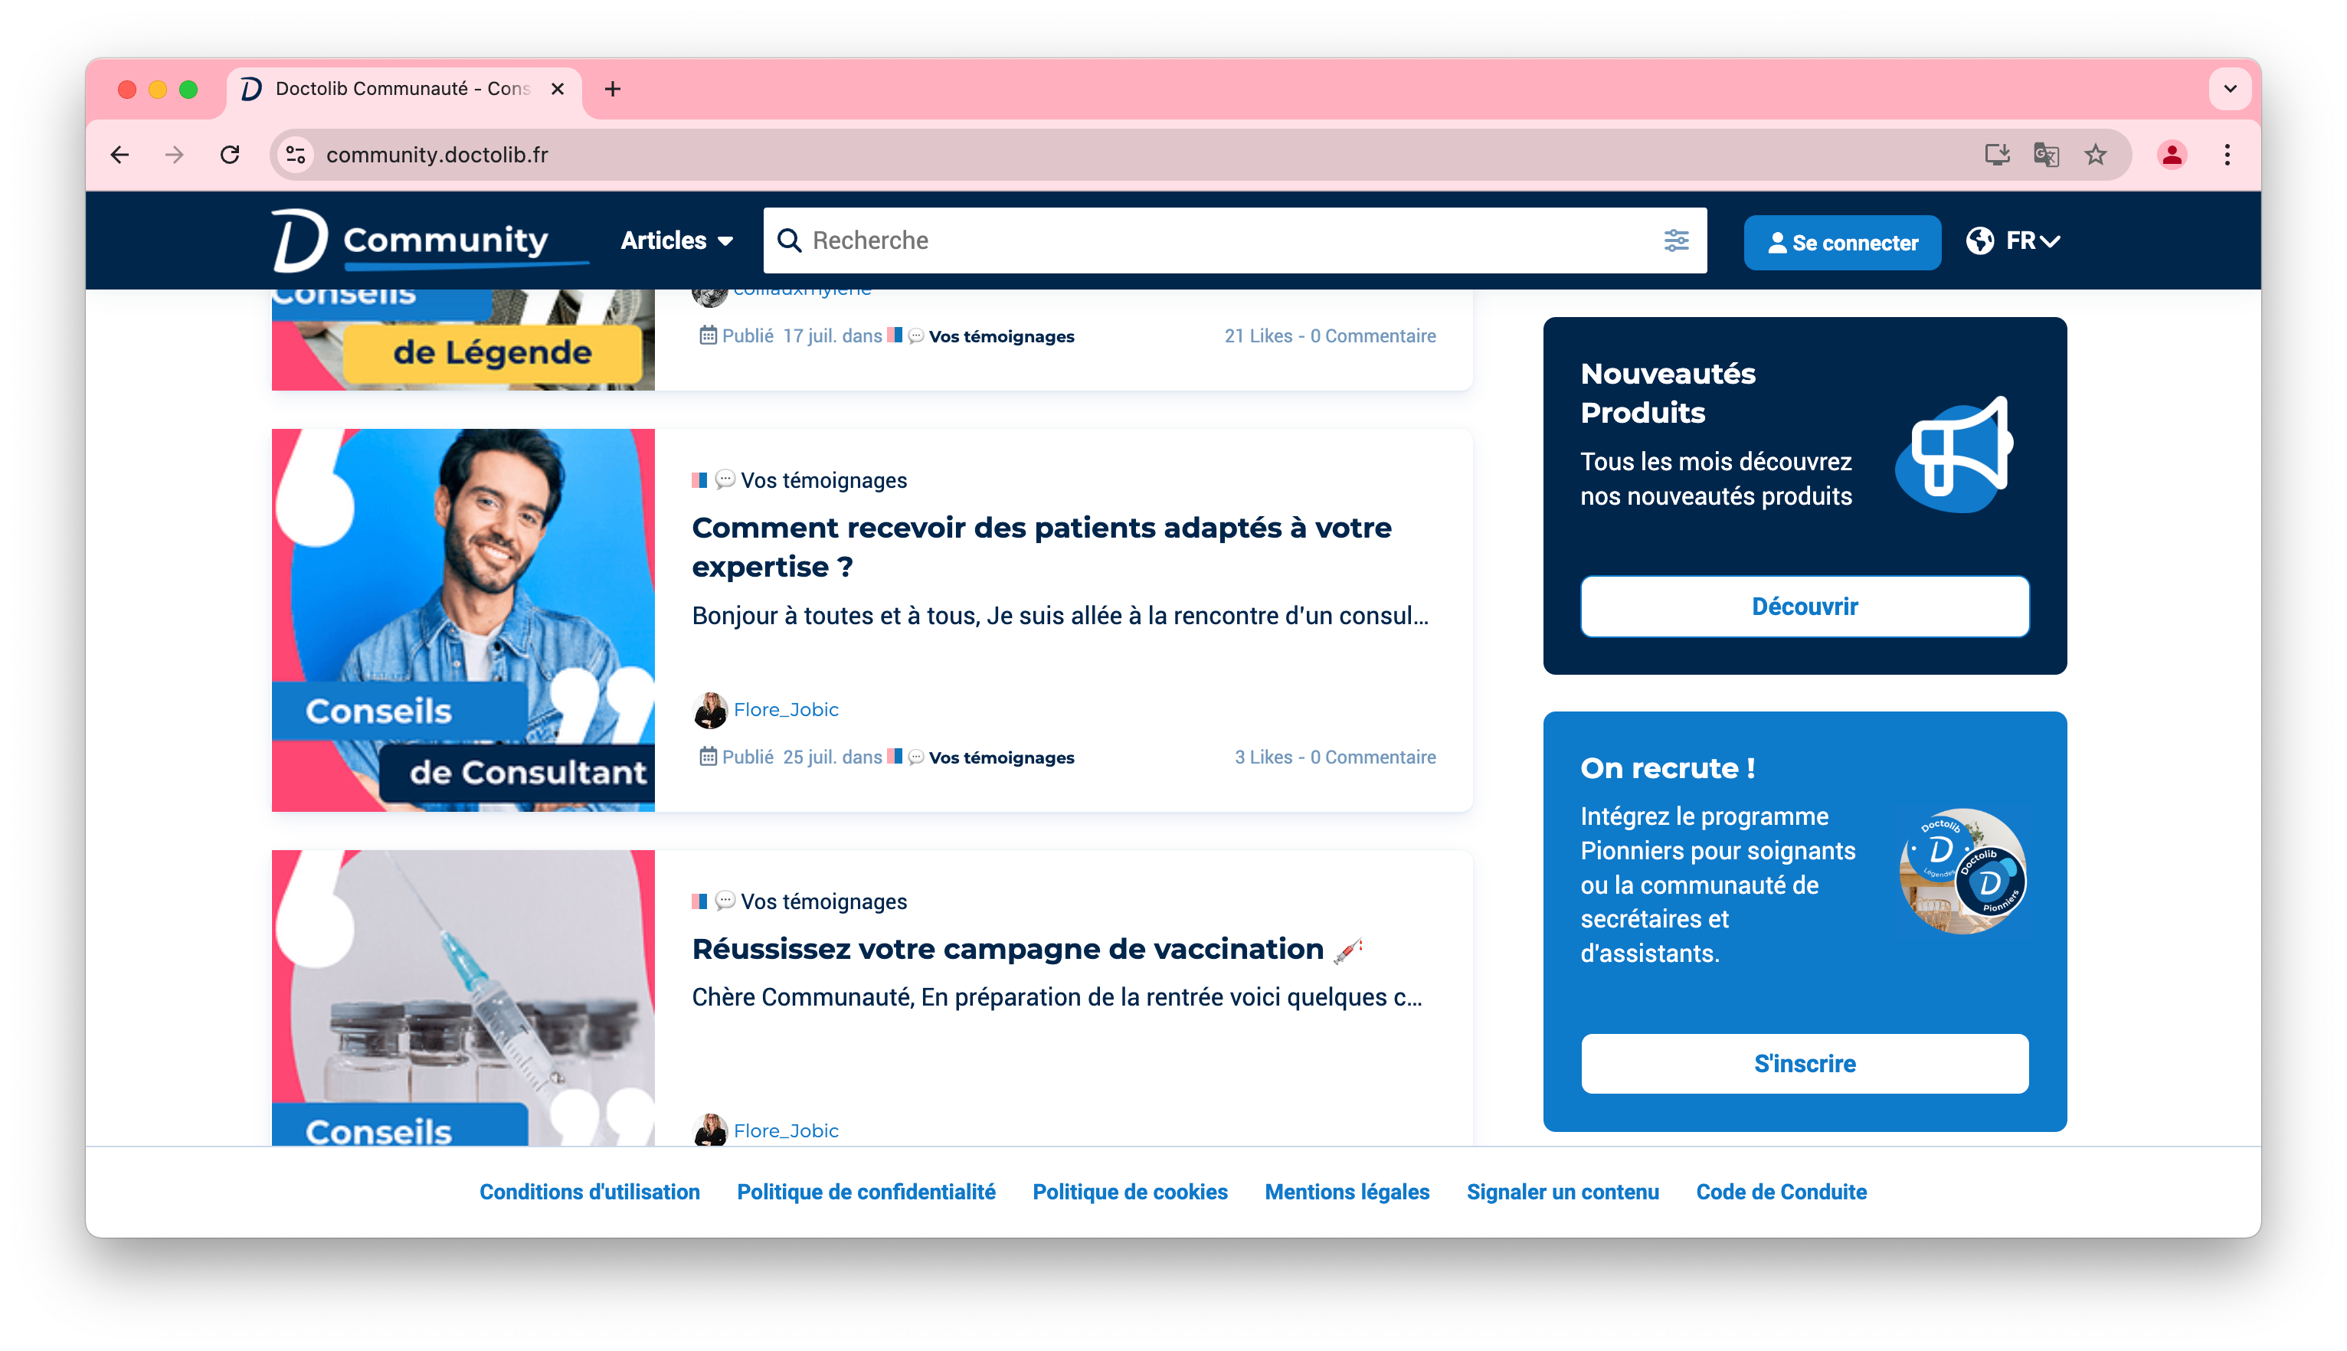This screenshot has width=2347, height=1351.
Task: Click the S'inscrire button
Action: pyautogui.click(x=1803, y=1063)
